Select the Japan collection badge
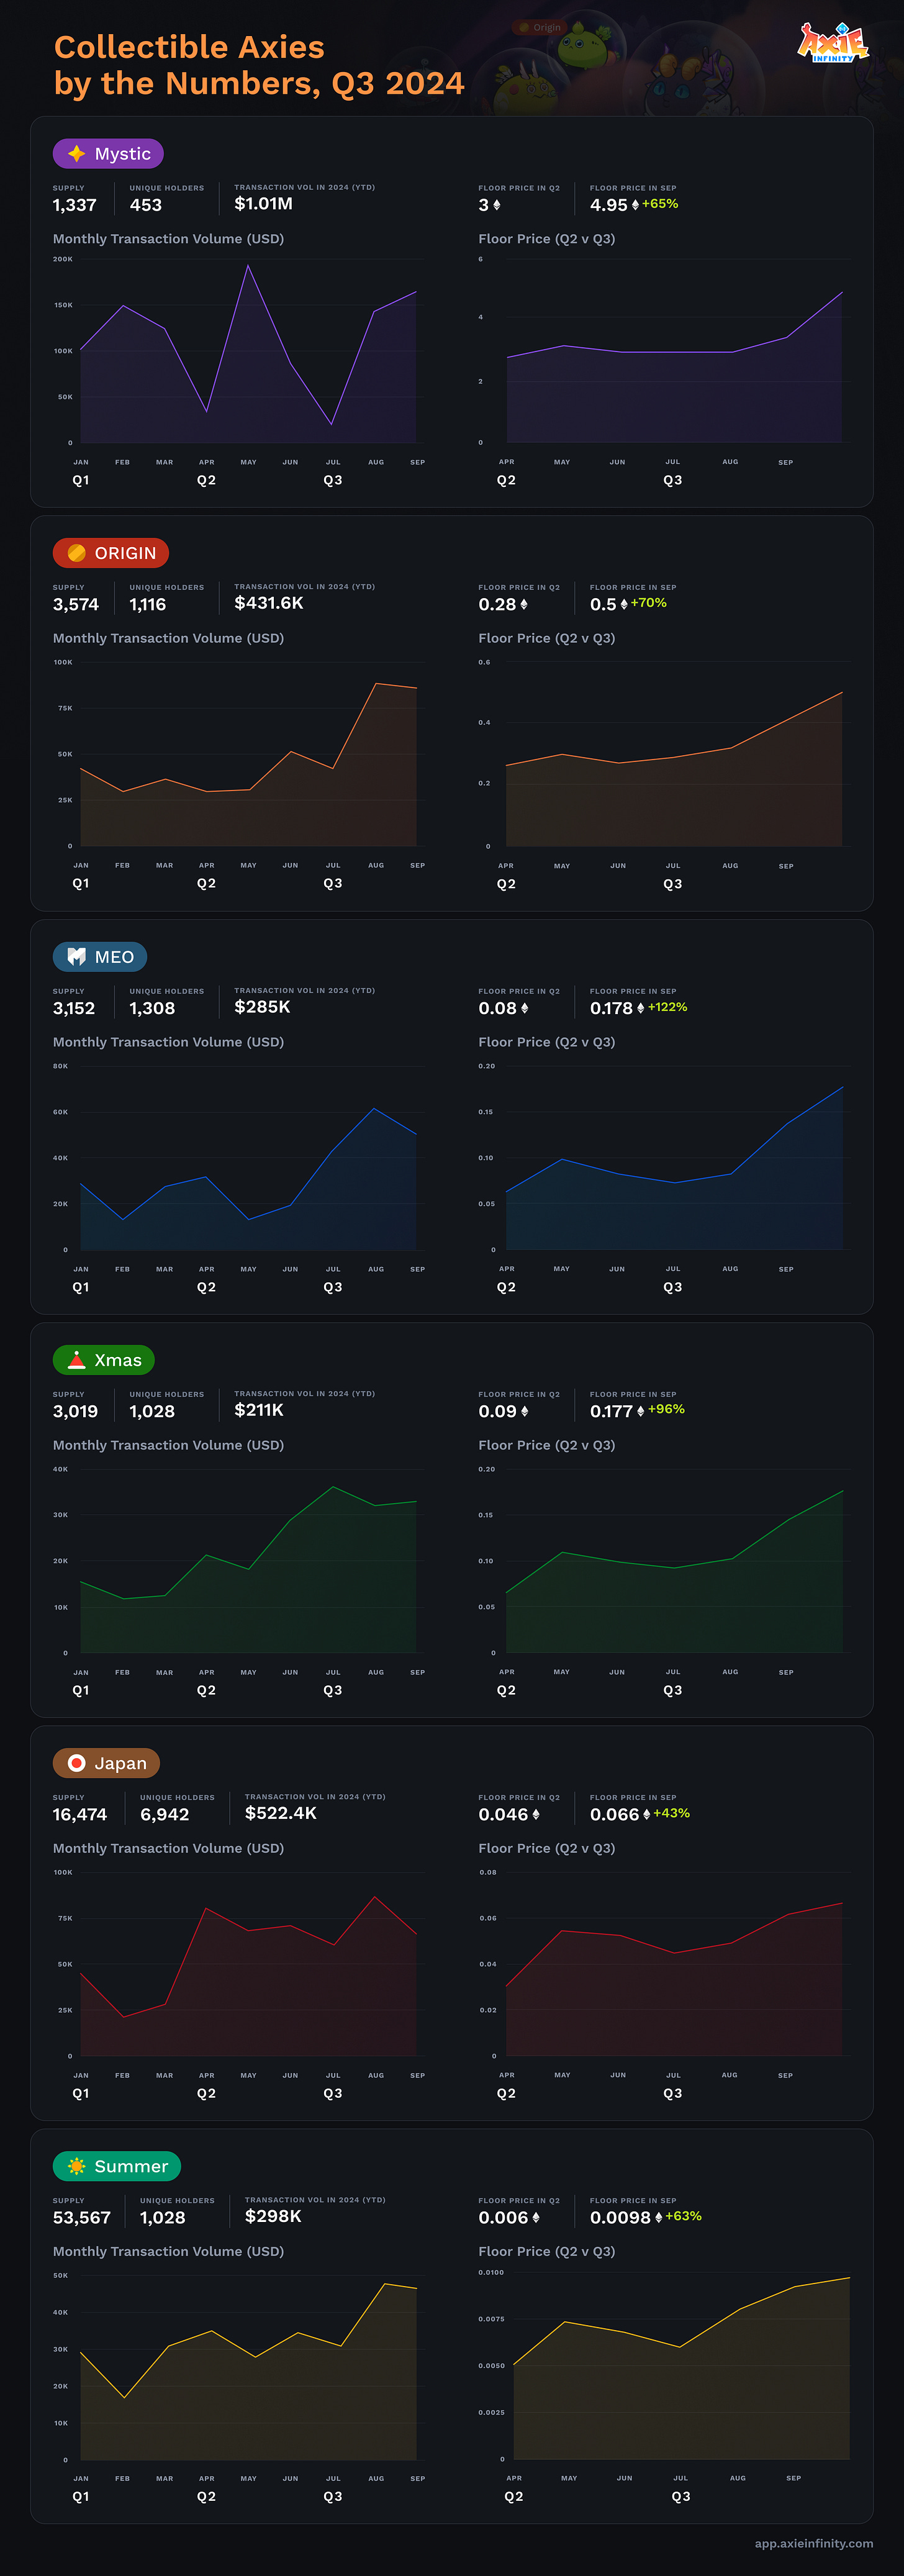 point(107,1763)
